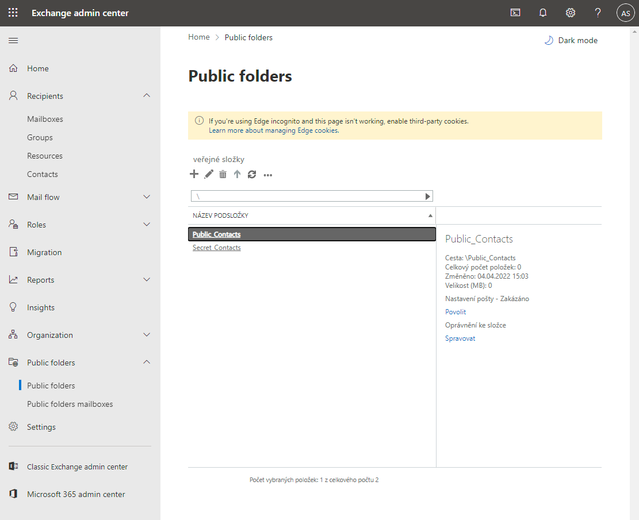Click the Migration label in sidebar
Screen dimensions: 639x520
(x=44, y=252)
